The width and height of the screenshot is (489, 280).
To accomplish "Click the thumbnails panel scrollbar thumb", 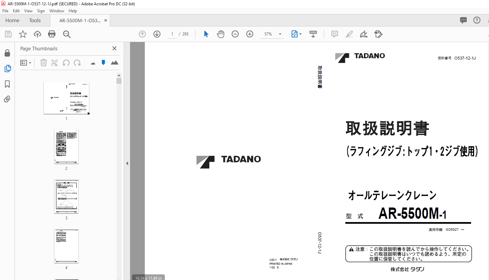I will [119, 81].
